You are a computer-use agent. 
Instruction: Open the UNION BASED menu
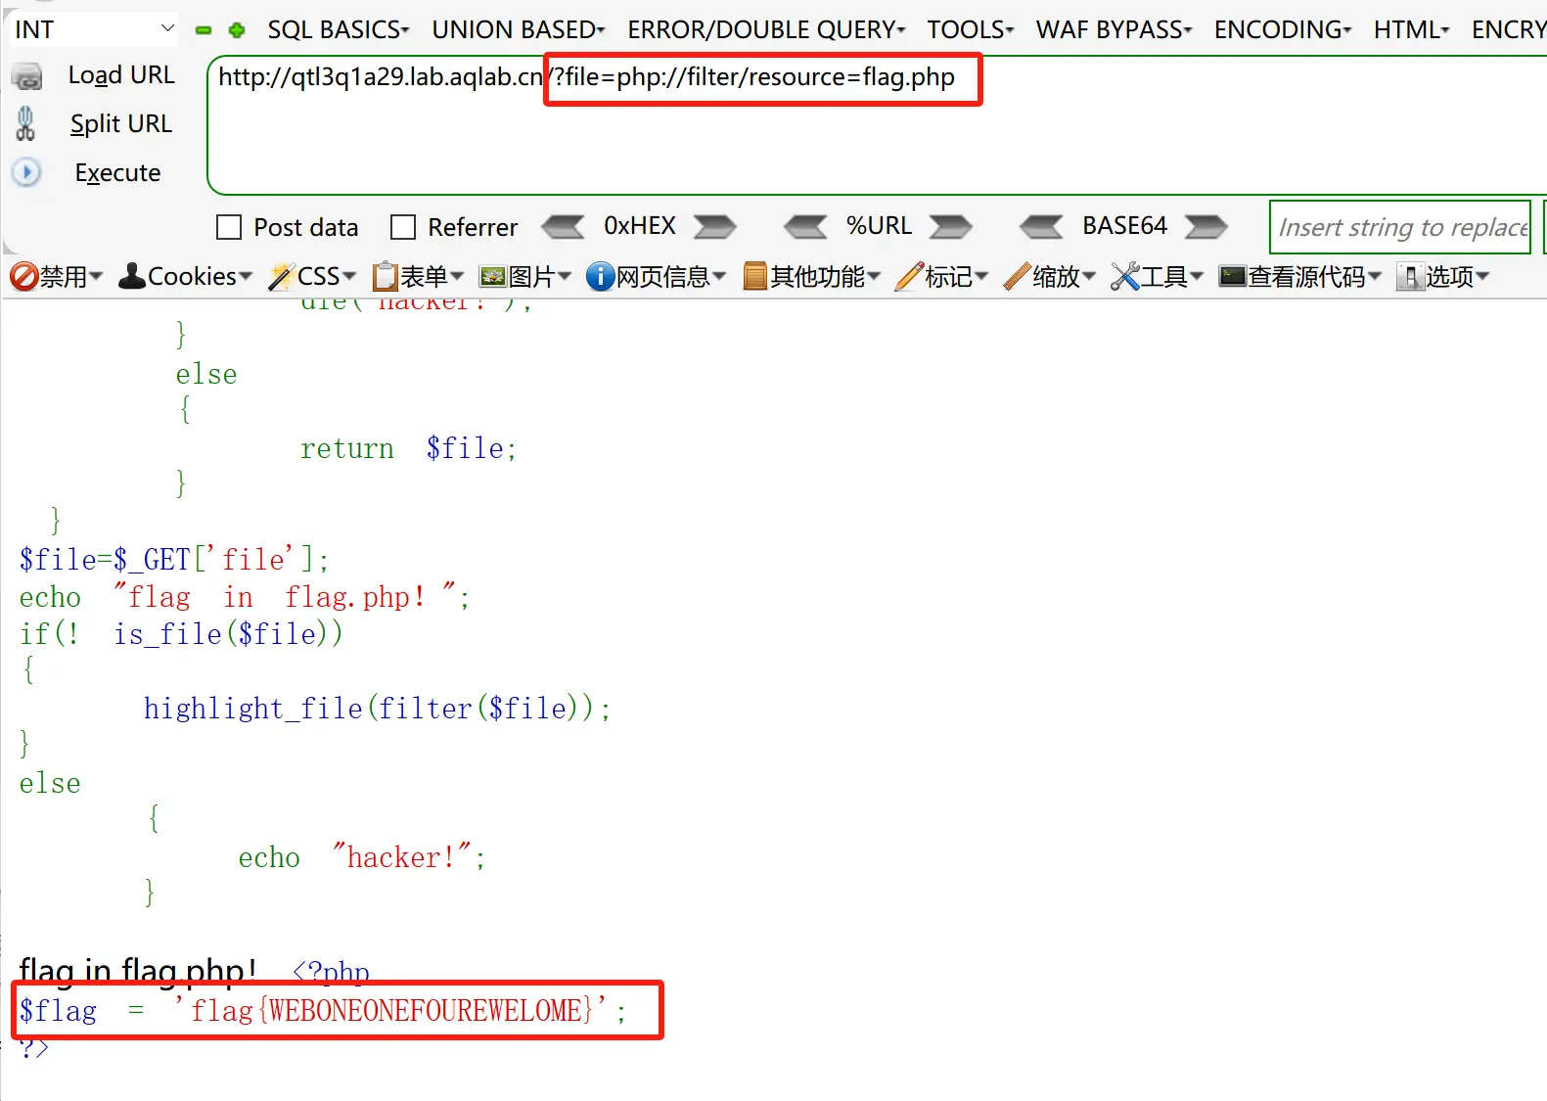pyautogui.click(x=519, y=30)
